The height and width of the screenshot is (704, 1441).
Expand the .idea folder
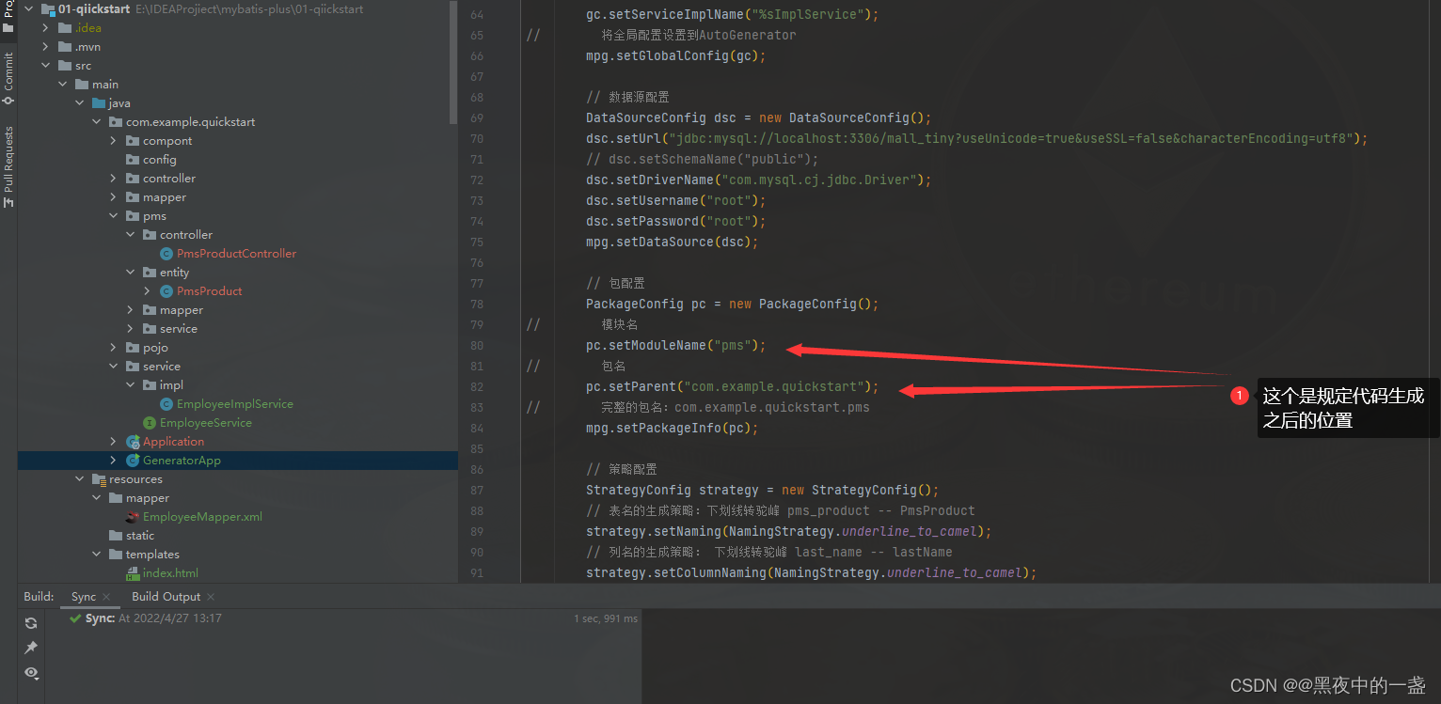[x=45, y=27]
